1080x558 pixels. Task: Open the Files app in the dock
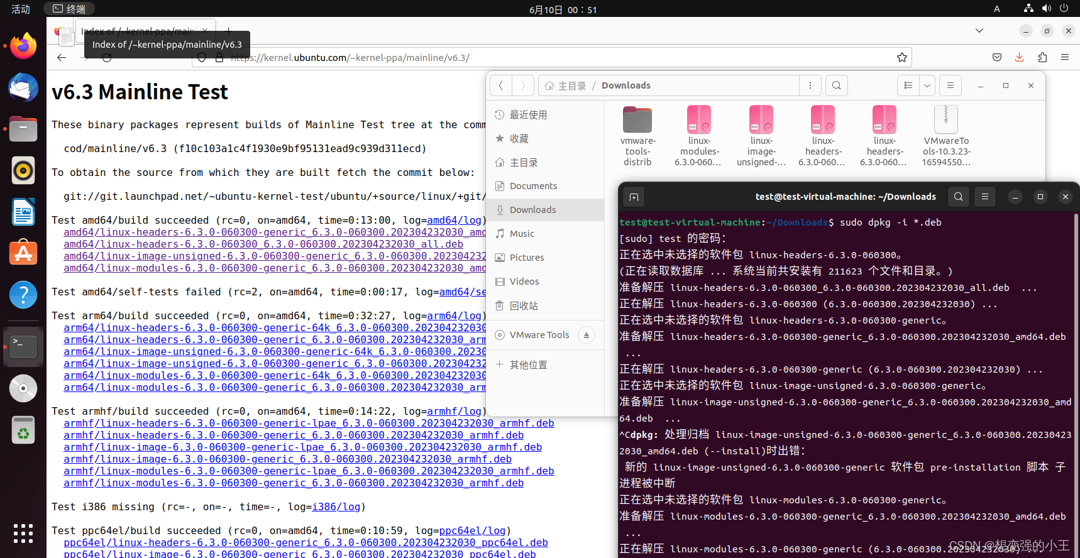23,129
